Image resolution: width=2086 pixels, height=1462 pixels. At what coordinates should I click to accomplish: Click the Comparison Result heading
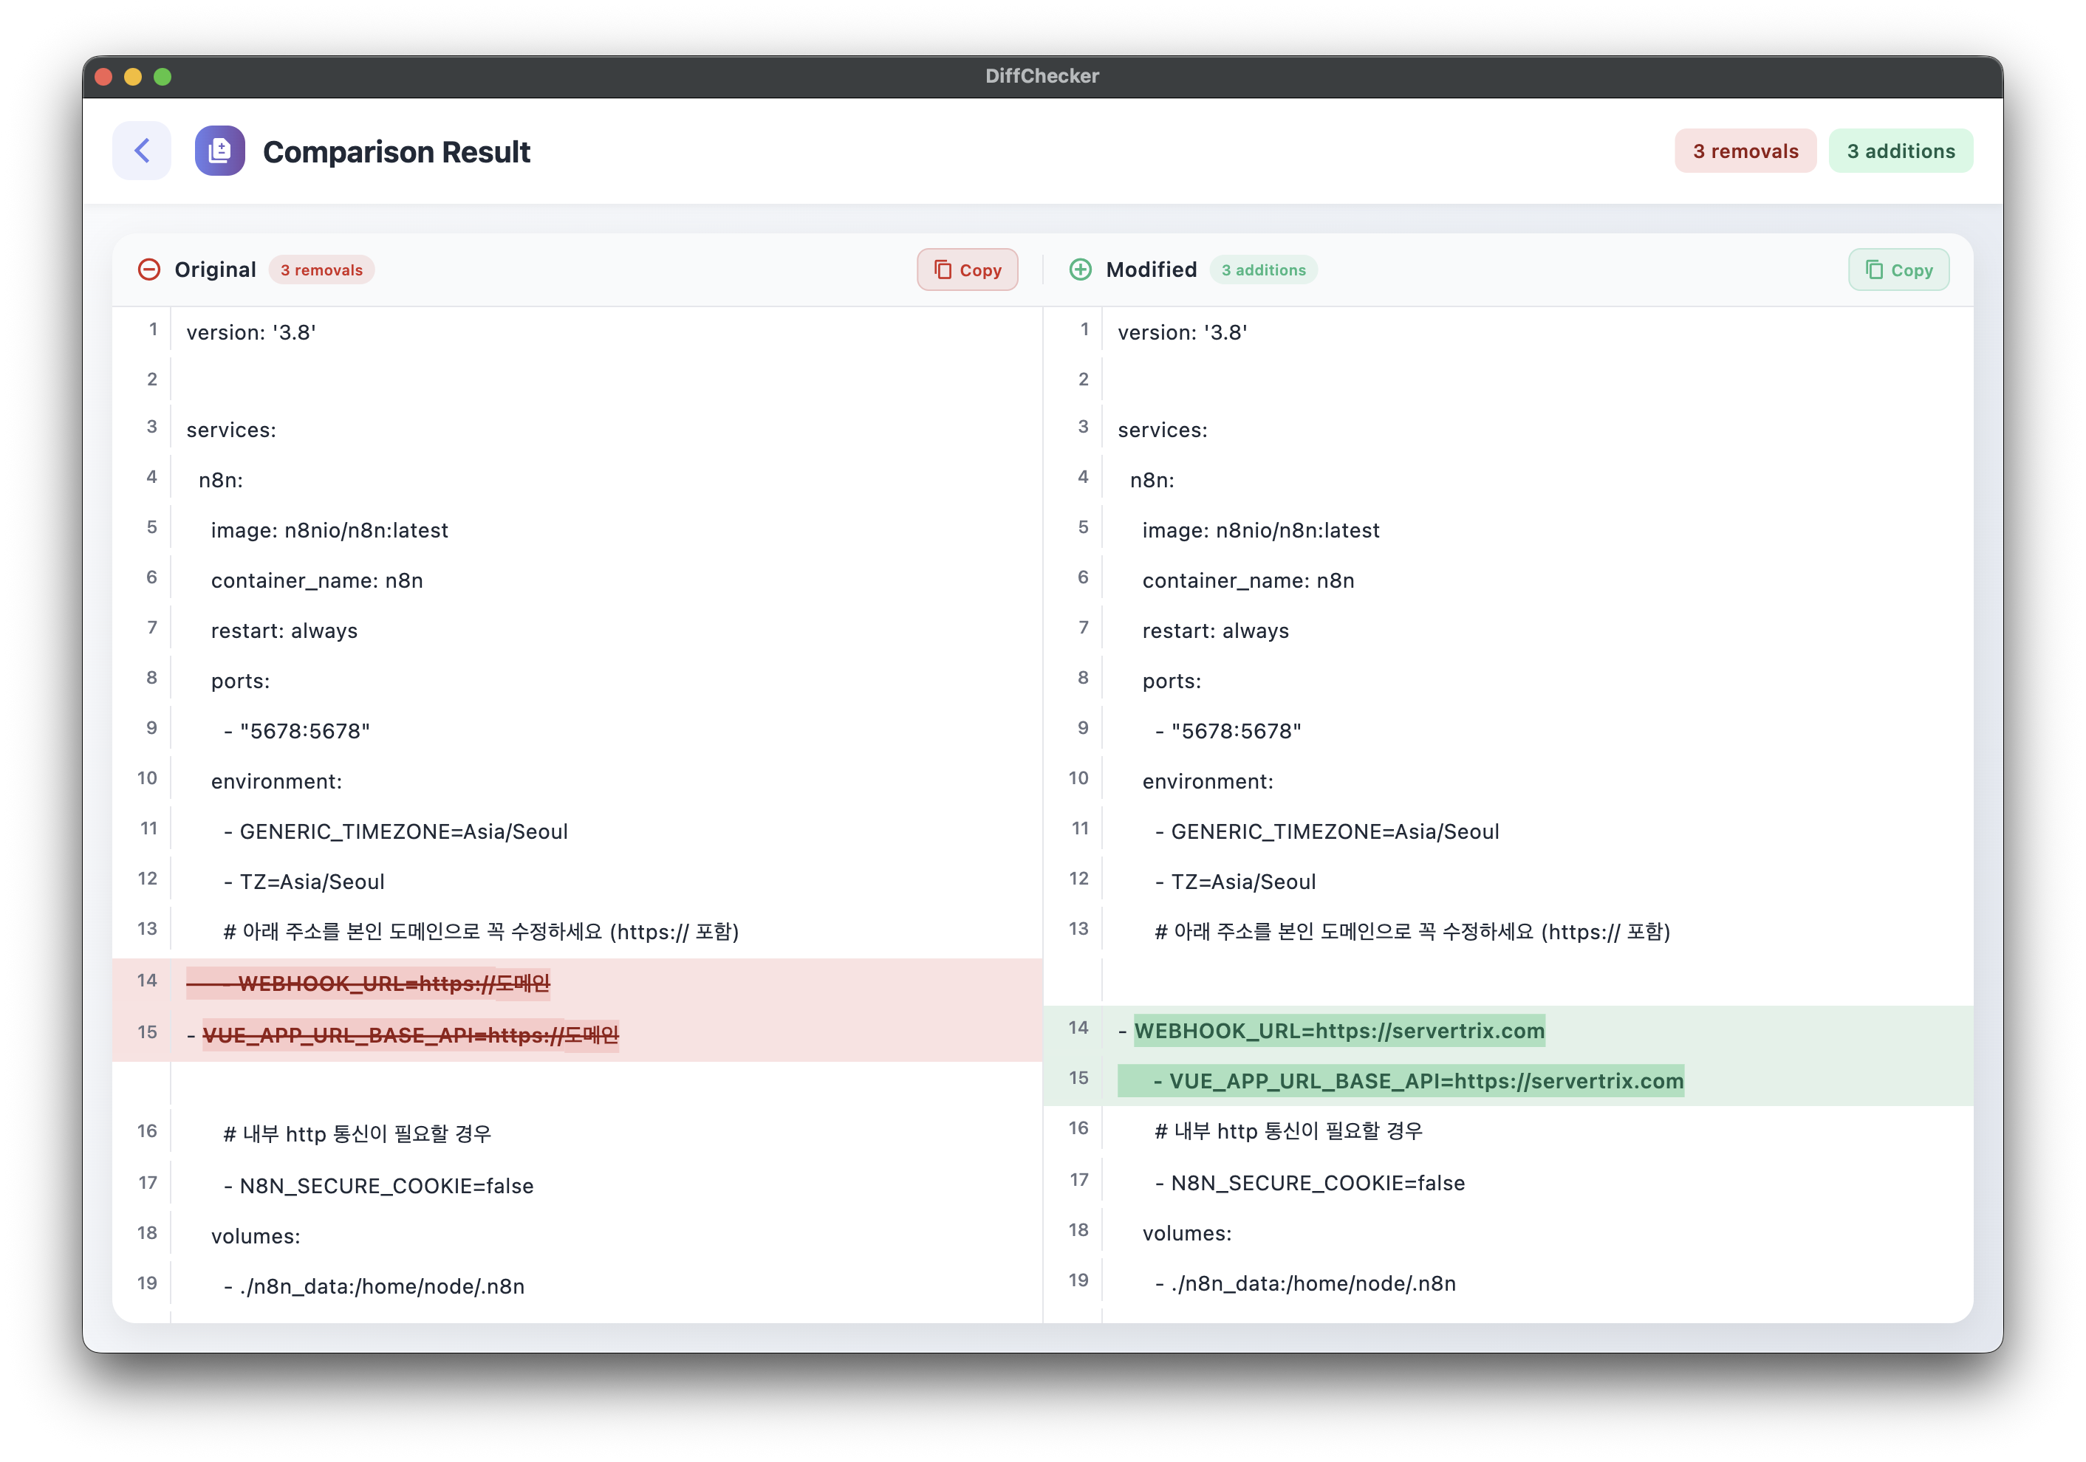(396, 151)
